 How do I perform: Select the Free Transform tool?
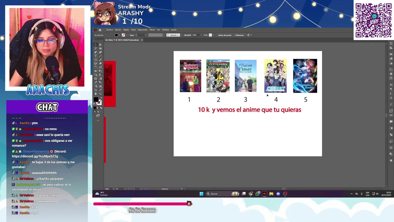(x=100, y=71)
